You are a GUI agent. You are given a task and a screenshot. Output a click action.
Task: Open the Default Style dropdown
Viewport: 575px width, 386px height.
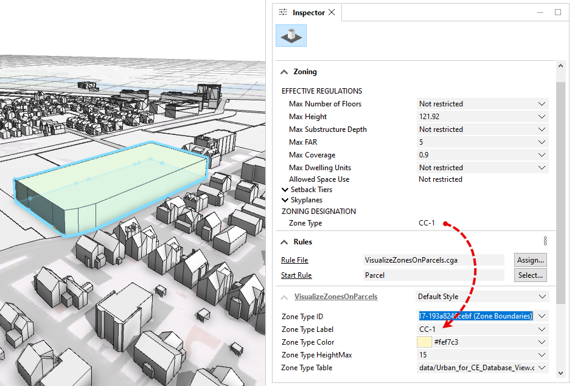[543, 297]
